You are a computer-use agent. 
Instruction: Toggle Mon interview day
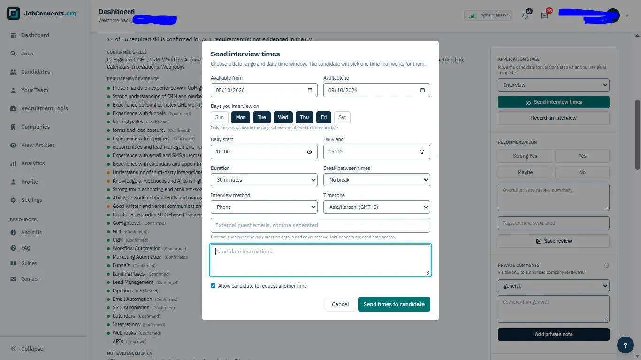click(241, 117)
